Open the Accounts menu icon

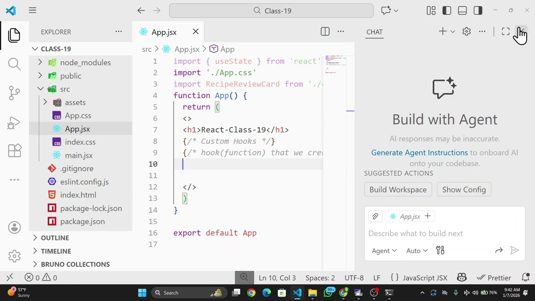[14, 227]
